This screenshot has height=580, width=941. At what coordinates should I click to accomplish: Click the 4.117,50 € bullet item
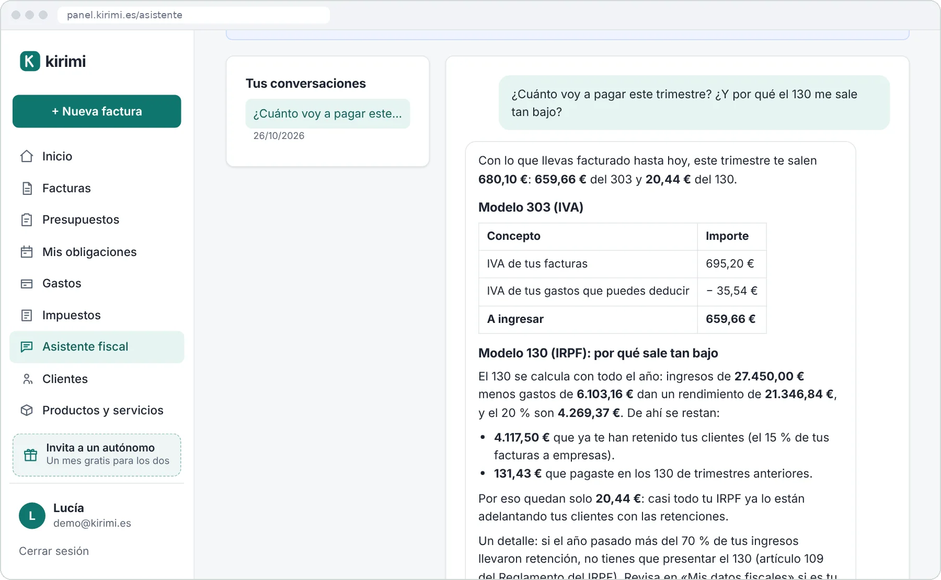[661, 446]
